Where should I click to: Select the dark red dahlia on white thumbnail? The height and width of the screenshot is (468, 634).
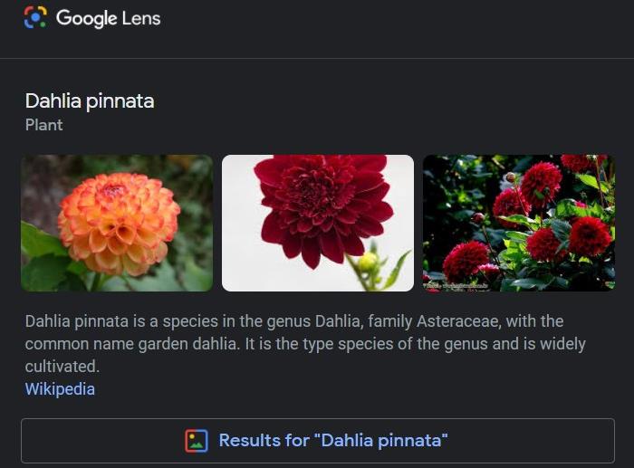[x=318, y=223]
